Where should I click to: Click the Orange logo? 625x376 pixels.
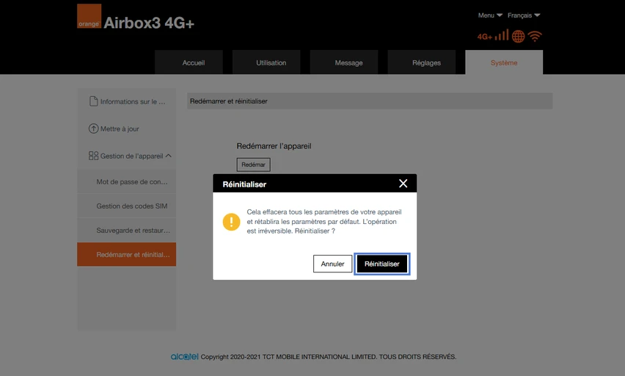(x=89, y=16)
